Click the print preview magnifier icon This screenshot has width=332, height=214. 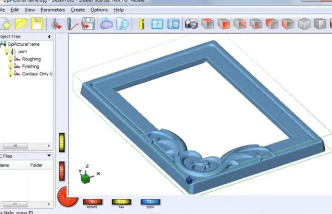pos(122,24)
